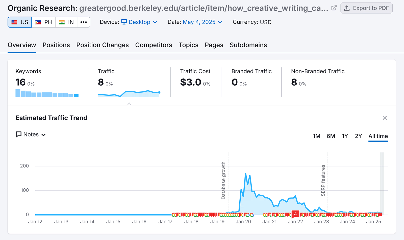Click the desktop monitor icon in Device selector

[x=124, y=22]
